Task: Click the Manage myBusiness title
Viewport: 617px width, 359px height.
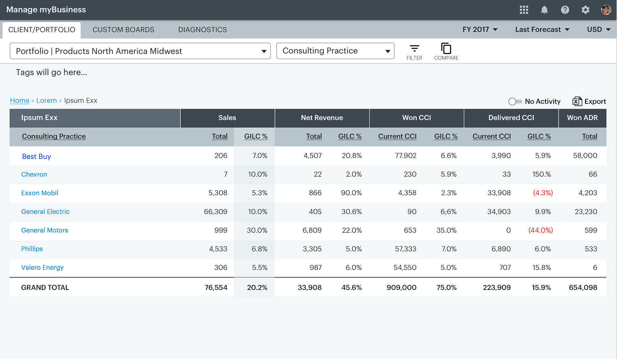Action: point(46,10)
